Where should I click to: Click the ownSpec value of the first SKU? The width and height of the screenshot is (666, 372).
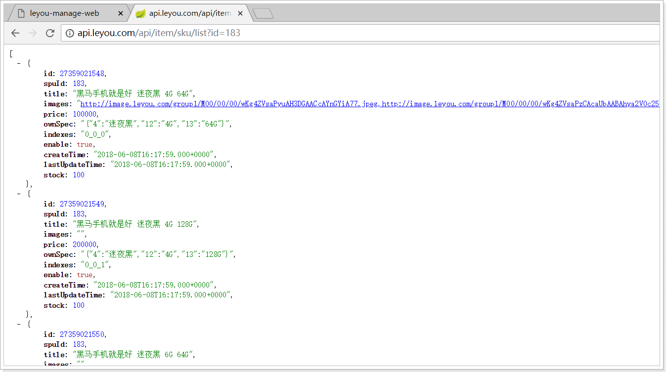pyautogui.click(x=156, y=124)
